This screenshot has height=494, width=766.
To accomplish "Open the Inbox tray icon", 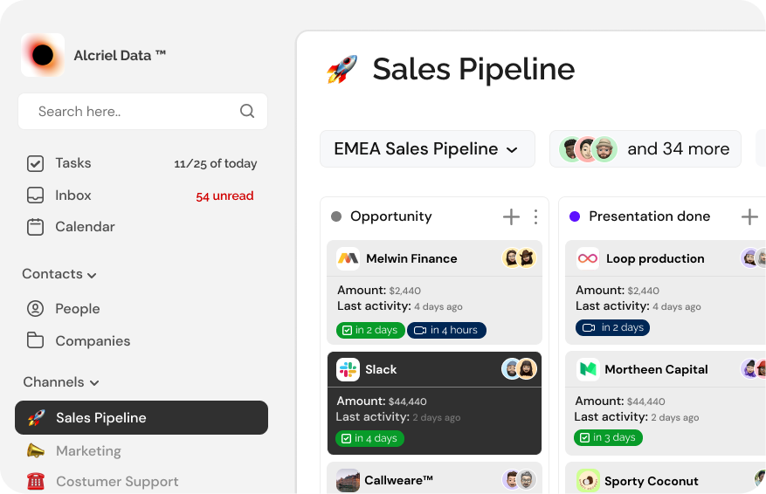I will pyautogui.click(x=35, y=196).
